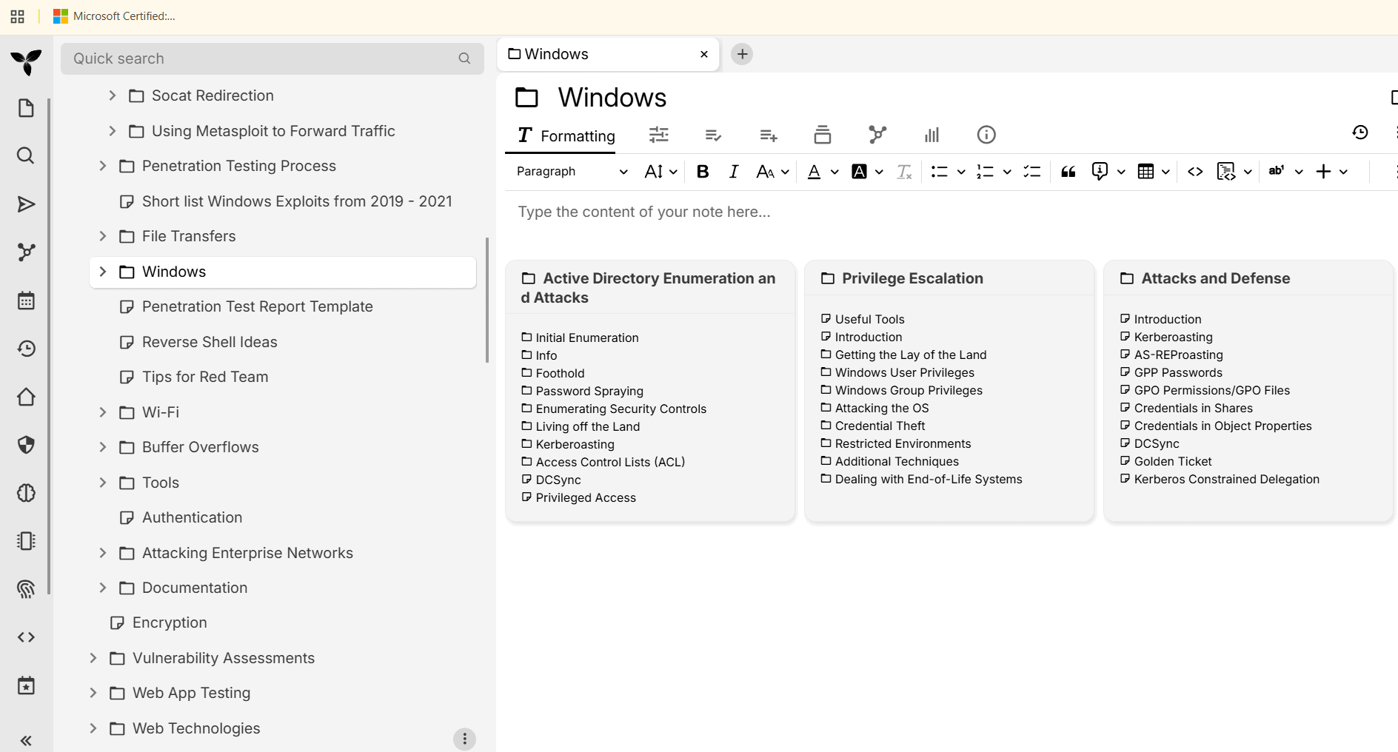Insert a numbered list
The image size is (1398, 752).
pyautogui.click(x=985, y=172)
